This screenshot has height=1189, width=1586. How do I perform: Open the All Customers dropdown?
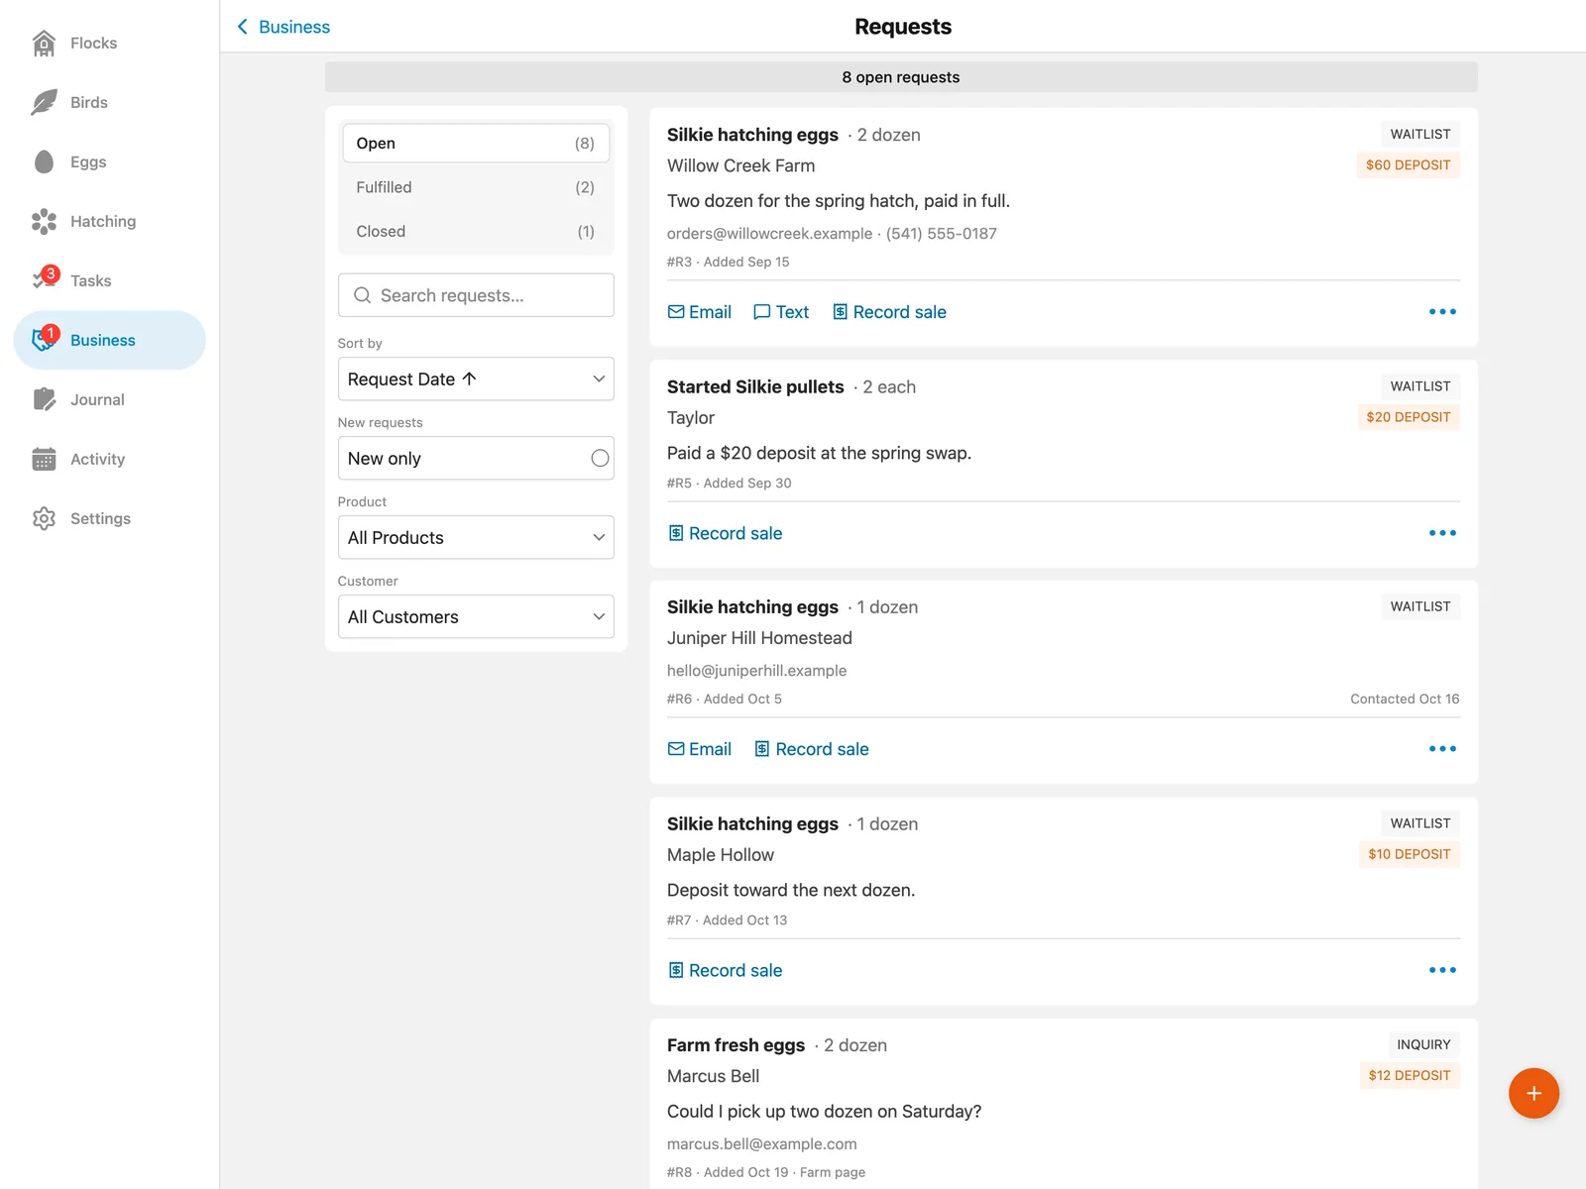(x=476, y=616)
